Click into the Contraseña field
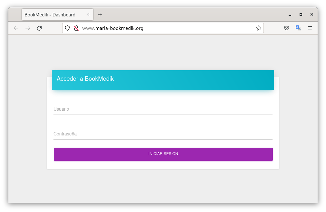 tap(163, 134)
